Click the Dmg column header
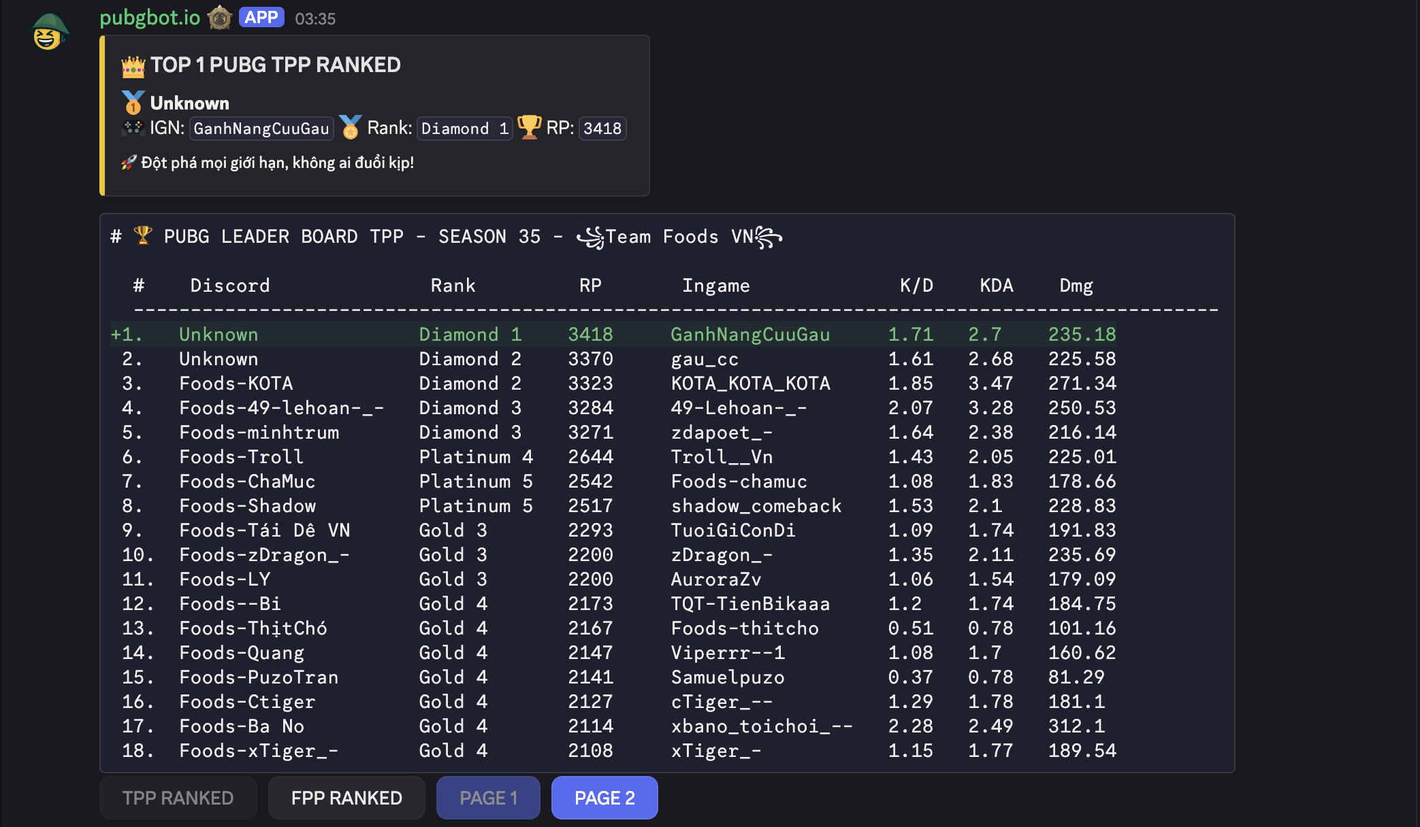Screen dimensions: 1420x827 point(1076,286)
